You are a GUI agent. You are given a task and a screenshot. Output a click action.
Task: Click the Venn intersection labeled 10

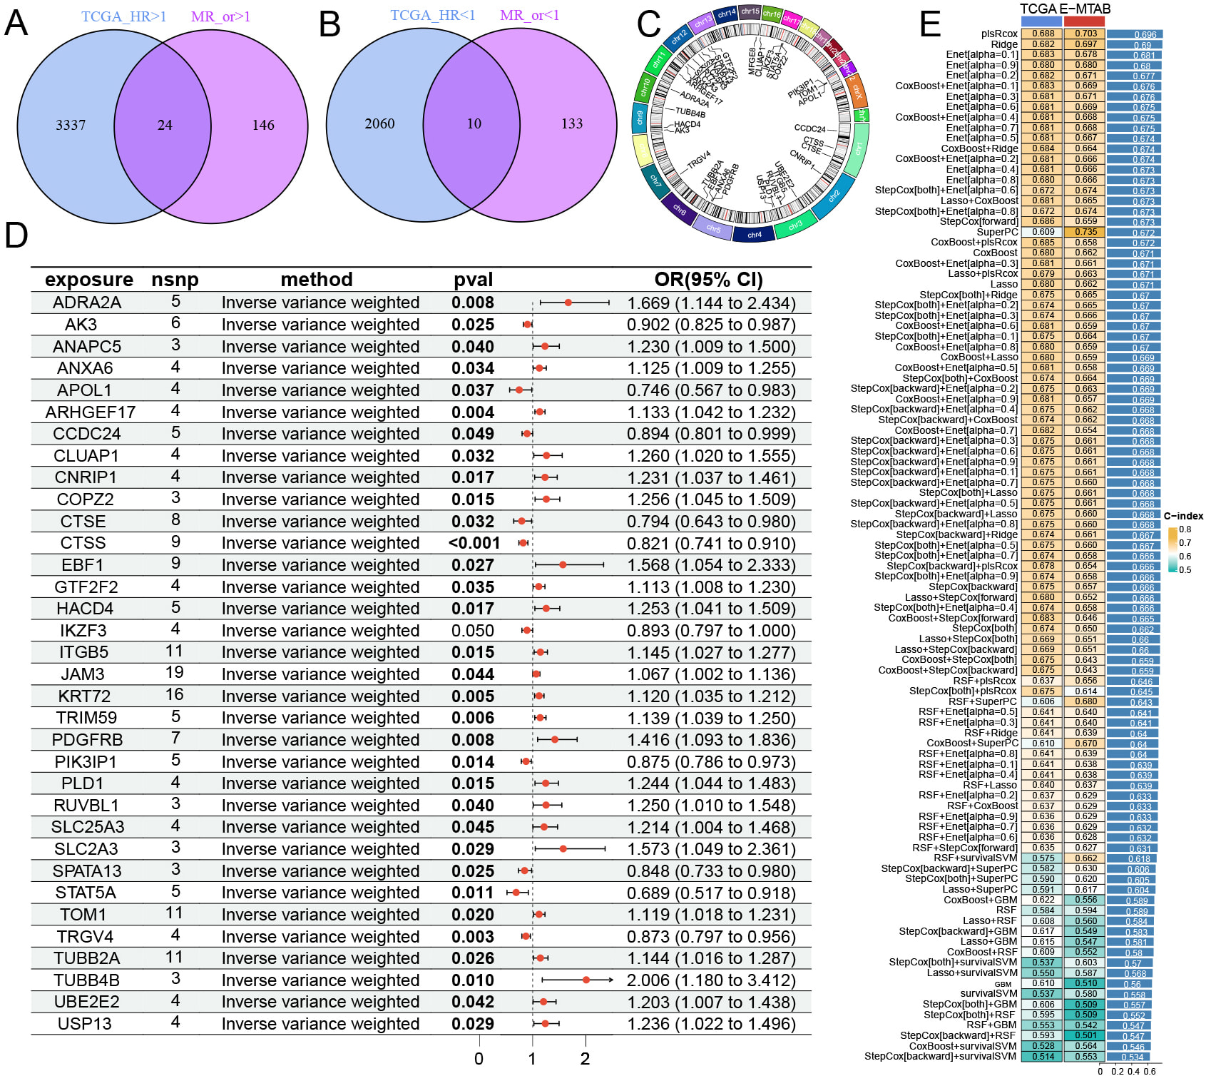pyautogui.click(x=474, y=123)
